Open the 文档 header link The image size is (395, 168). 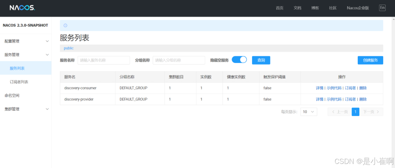(x=298, y=8)
